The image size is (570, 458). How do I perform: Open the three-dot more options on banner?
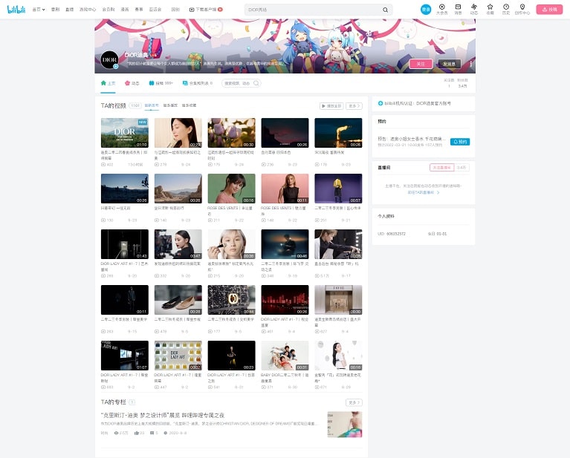click(470, 64)
